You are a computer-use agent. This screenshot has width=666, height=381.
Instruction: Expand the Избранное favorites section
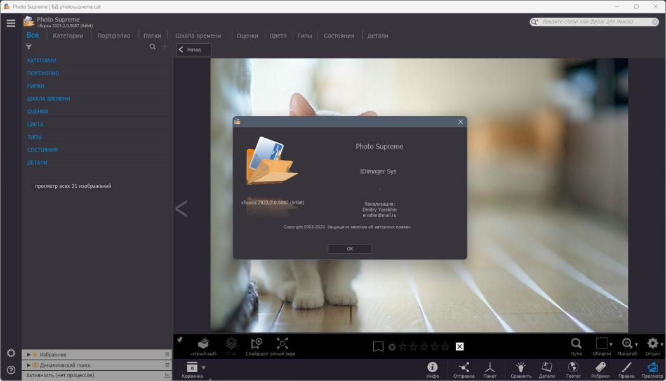[29, 354]
